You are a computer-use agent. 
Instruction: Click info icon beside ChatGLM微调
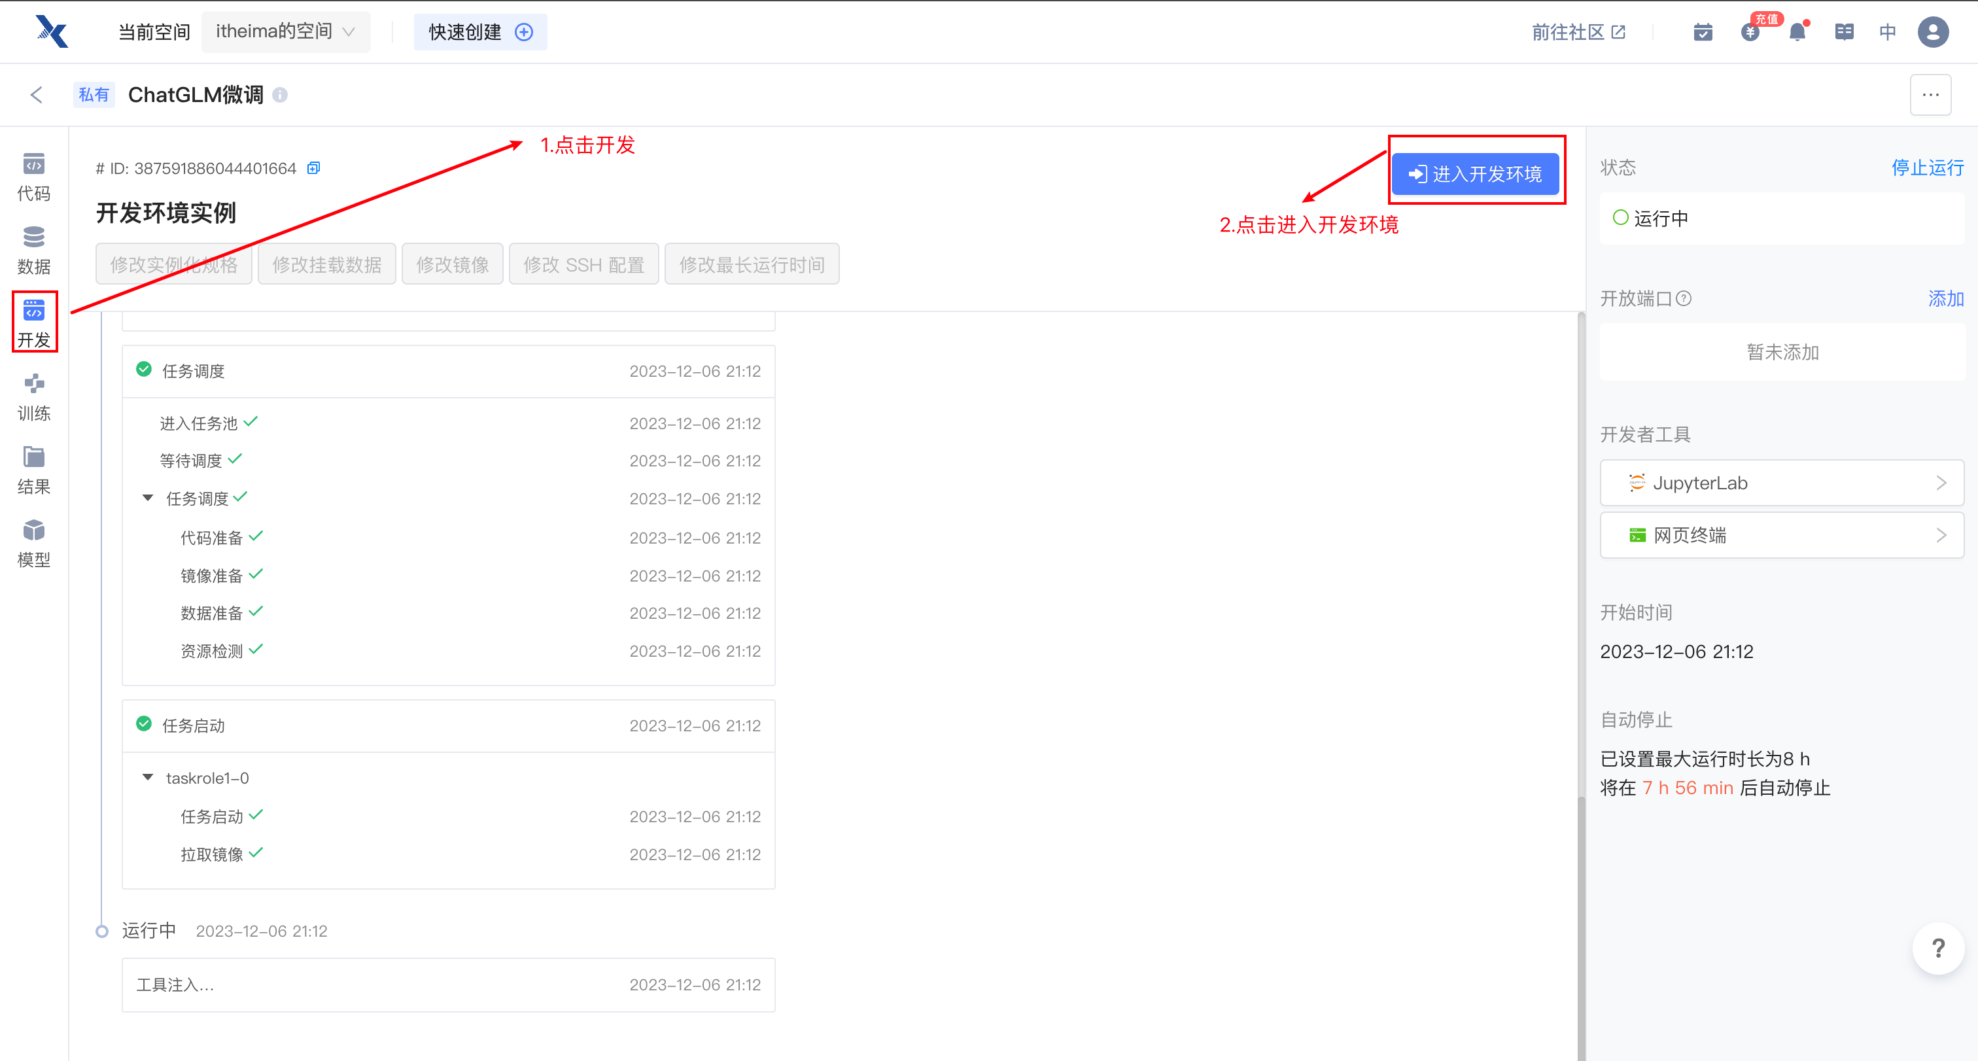280,96
